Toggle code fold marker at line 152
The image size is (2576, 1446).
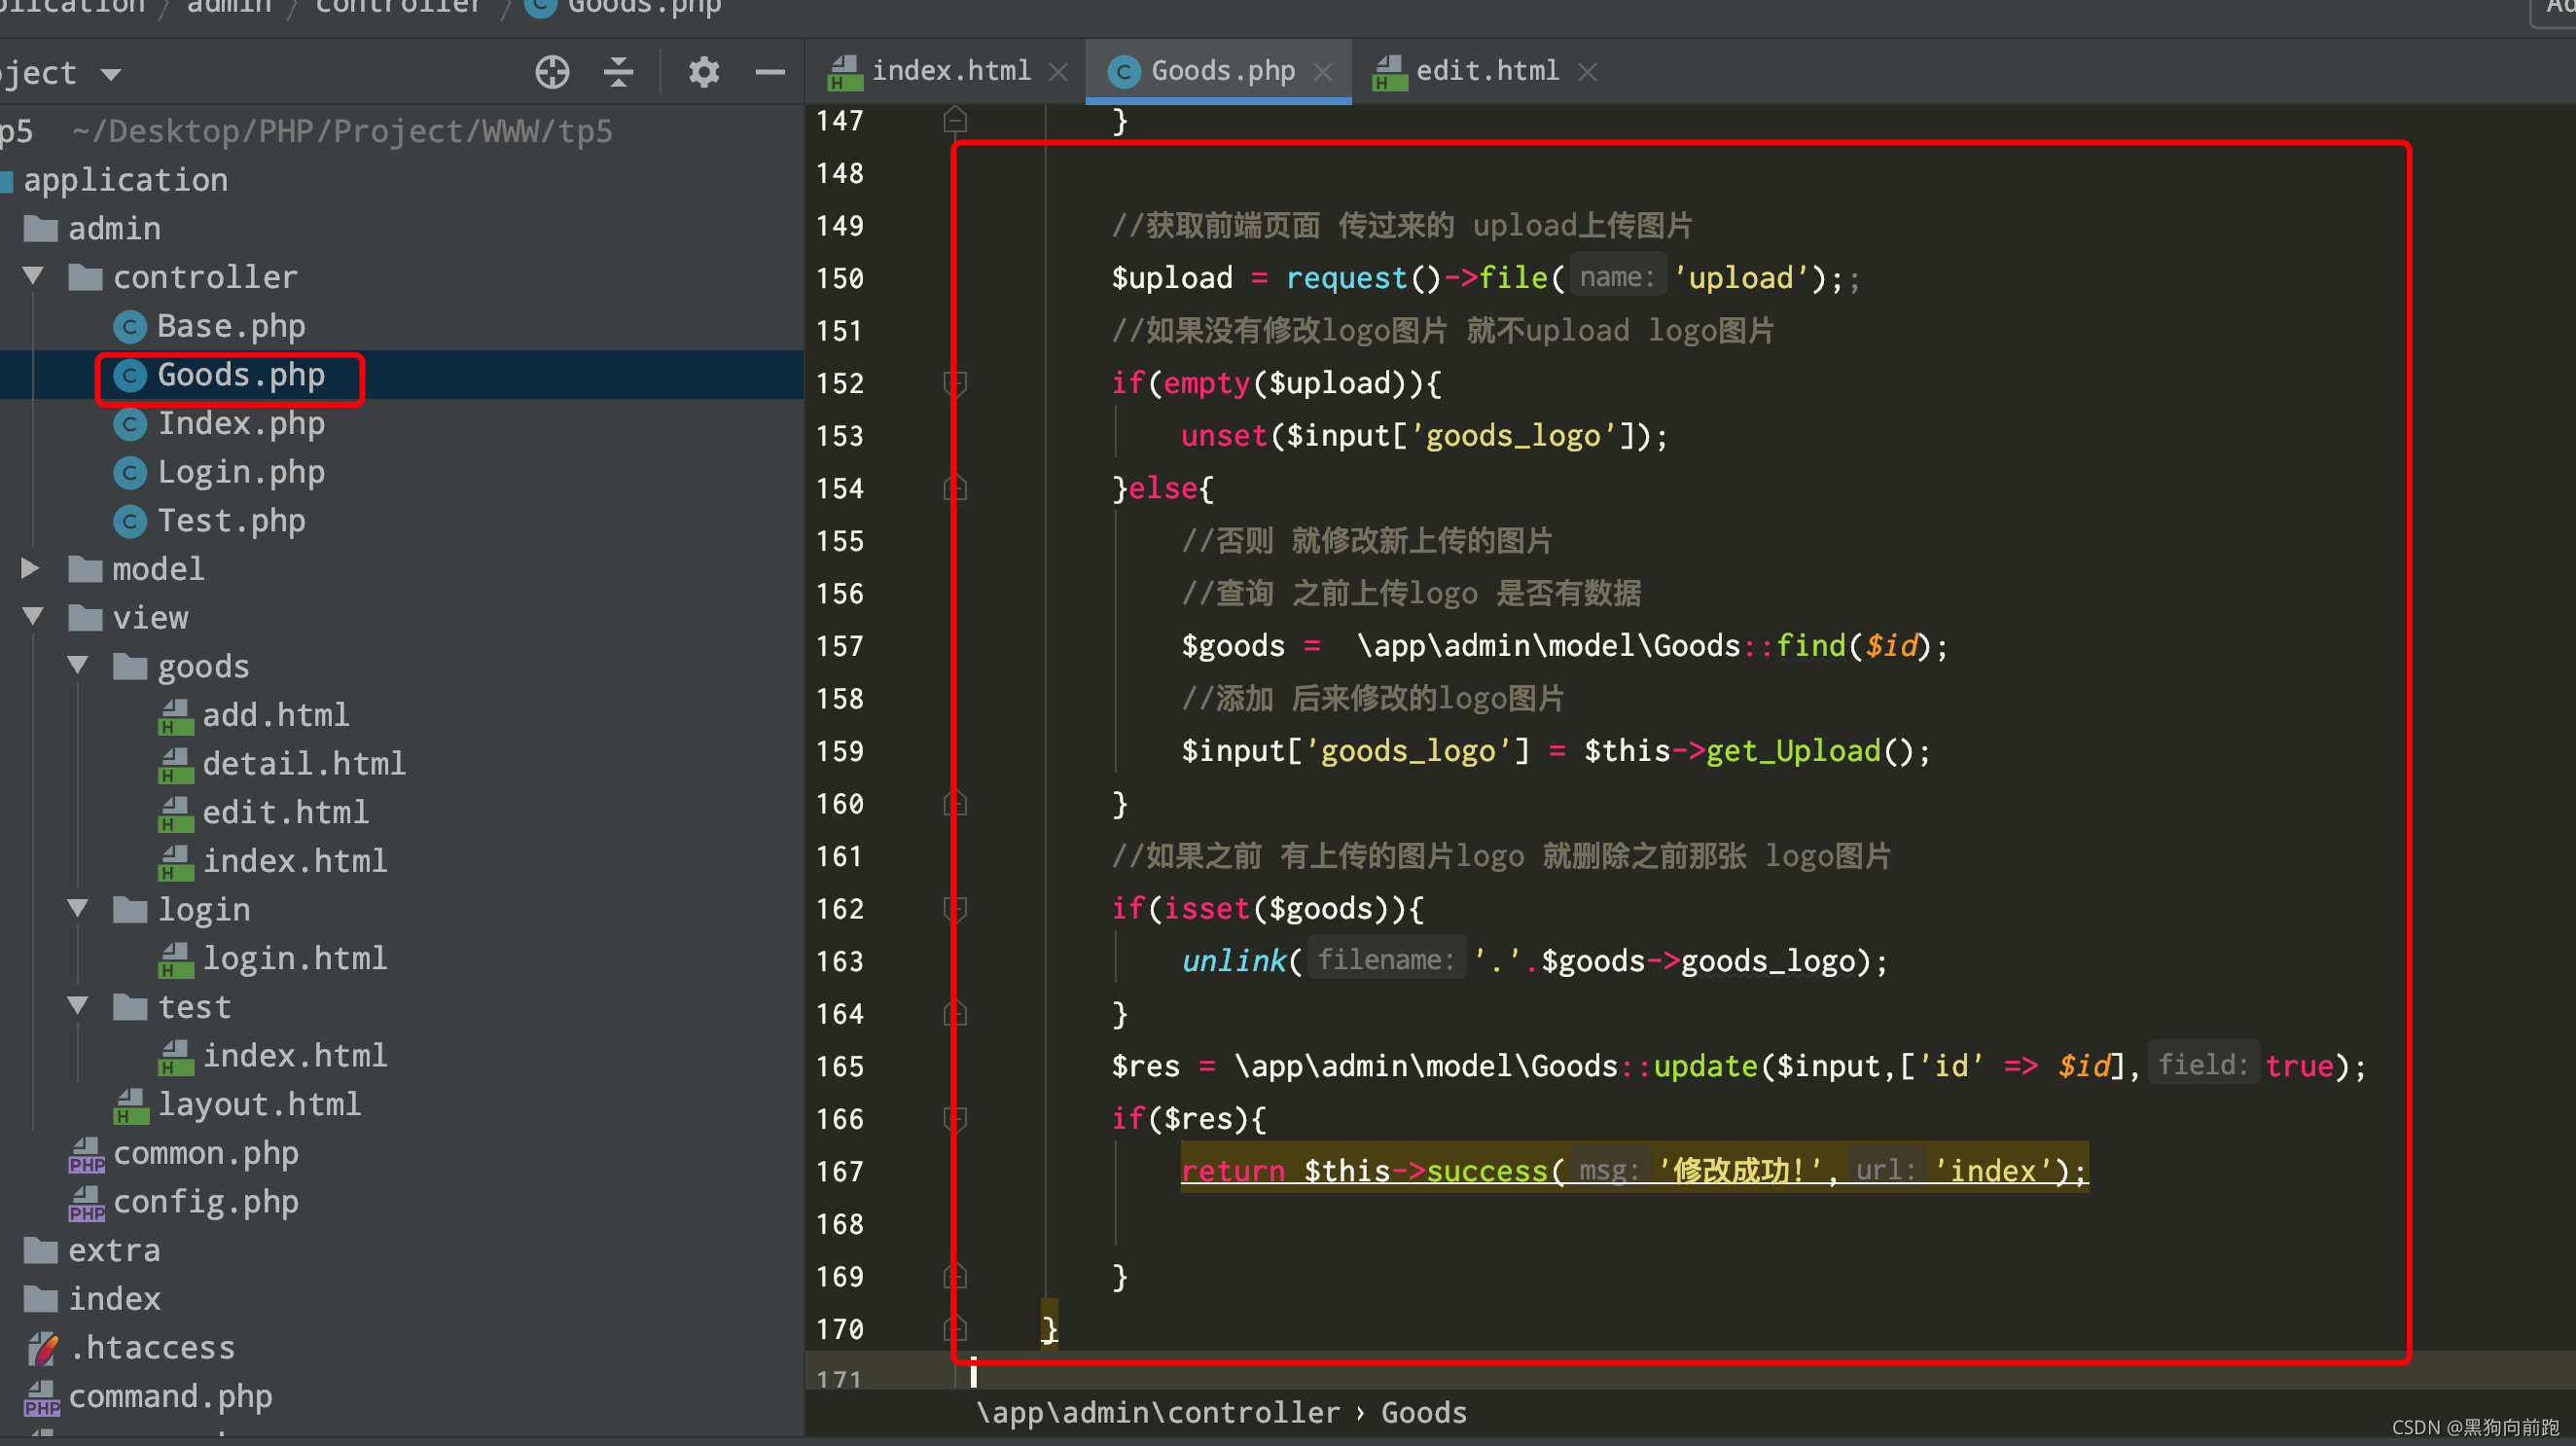(955, 383)
